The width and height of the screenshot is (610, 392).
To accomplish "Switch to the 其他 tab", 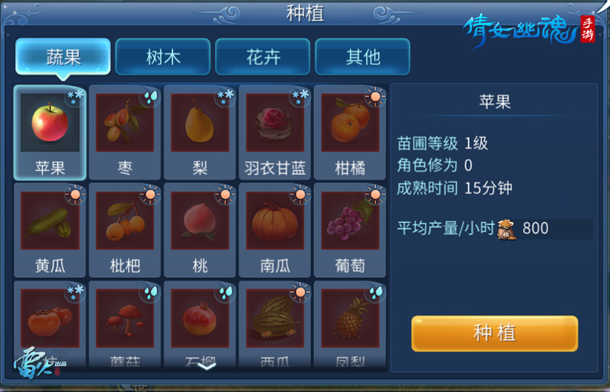I will (363, 57).
